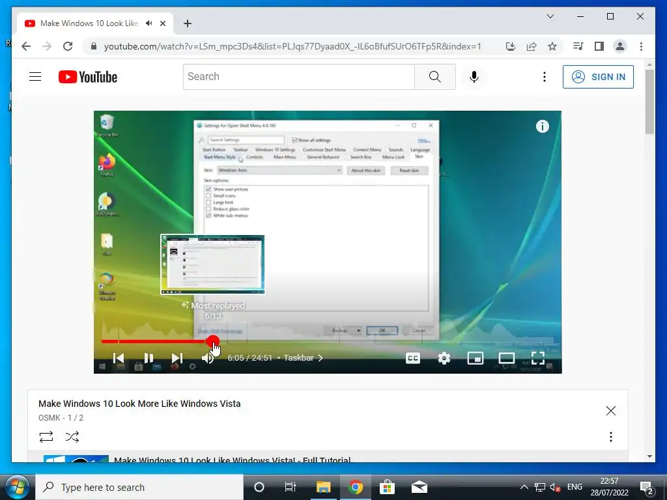Mute the video with speaker icon
Image resolution: width=667 pixels, height=500 pixels.
[x=208, y=358]
